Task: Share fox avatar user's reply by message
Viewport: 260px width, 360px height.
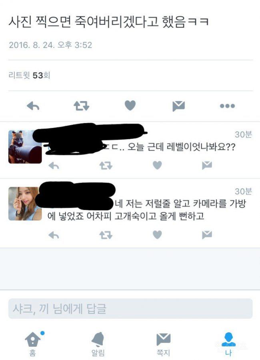Action: (x=207, y=165)
